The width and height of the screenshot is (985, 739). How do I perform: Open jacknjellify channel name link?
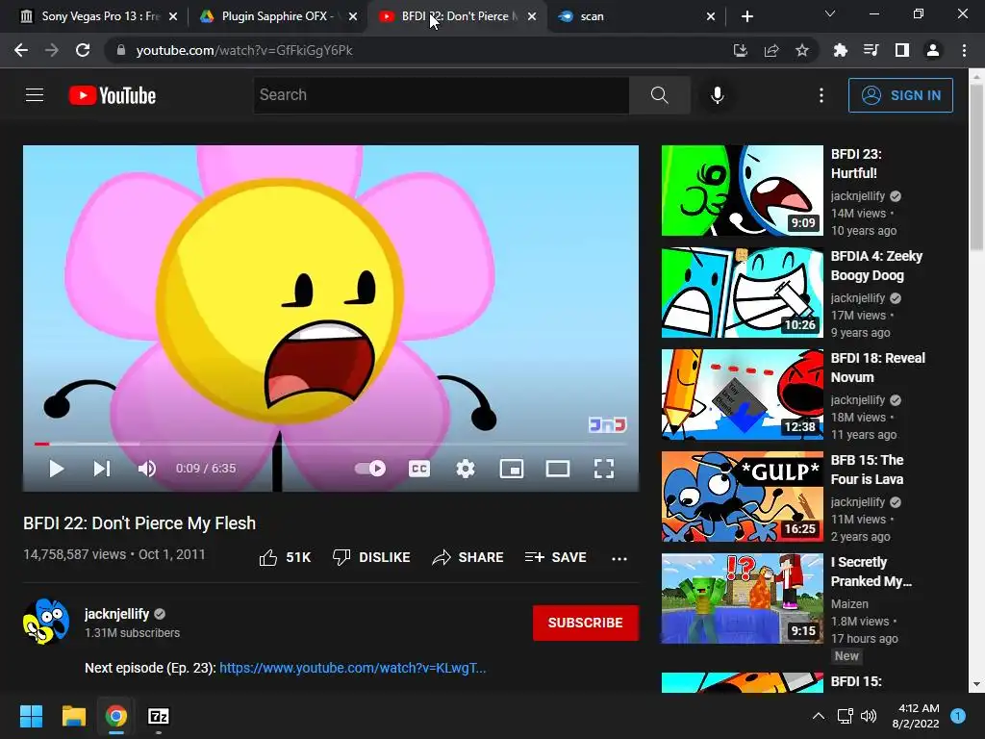click(116, 614)
